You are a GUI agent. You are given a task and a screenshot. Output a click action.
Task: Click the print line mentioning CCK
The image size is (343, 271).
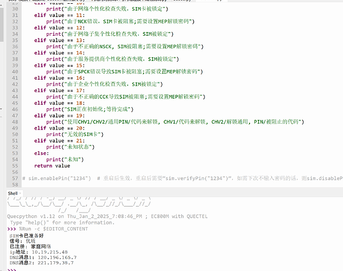point(126,96)
